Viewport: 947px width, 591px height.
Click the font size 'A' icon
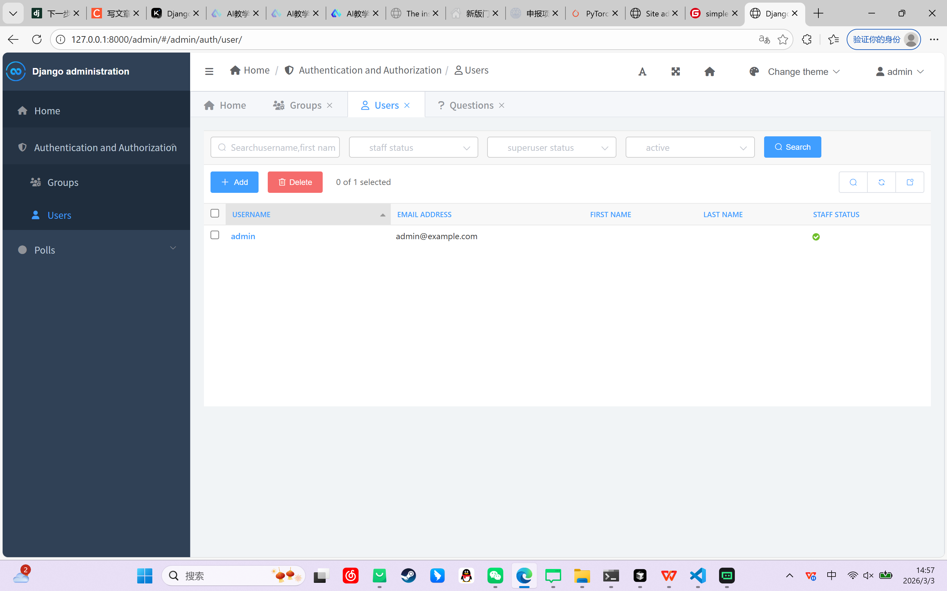642,72
